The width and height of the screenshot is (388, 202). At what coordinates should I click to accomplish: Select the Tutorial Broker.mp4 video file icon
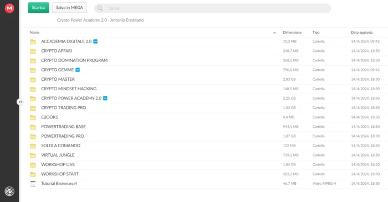tap(33, 184)
